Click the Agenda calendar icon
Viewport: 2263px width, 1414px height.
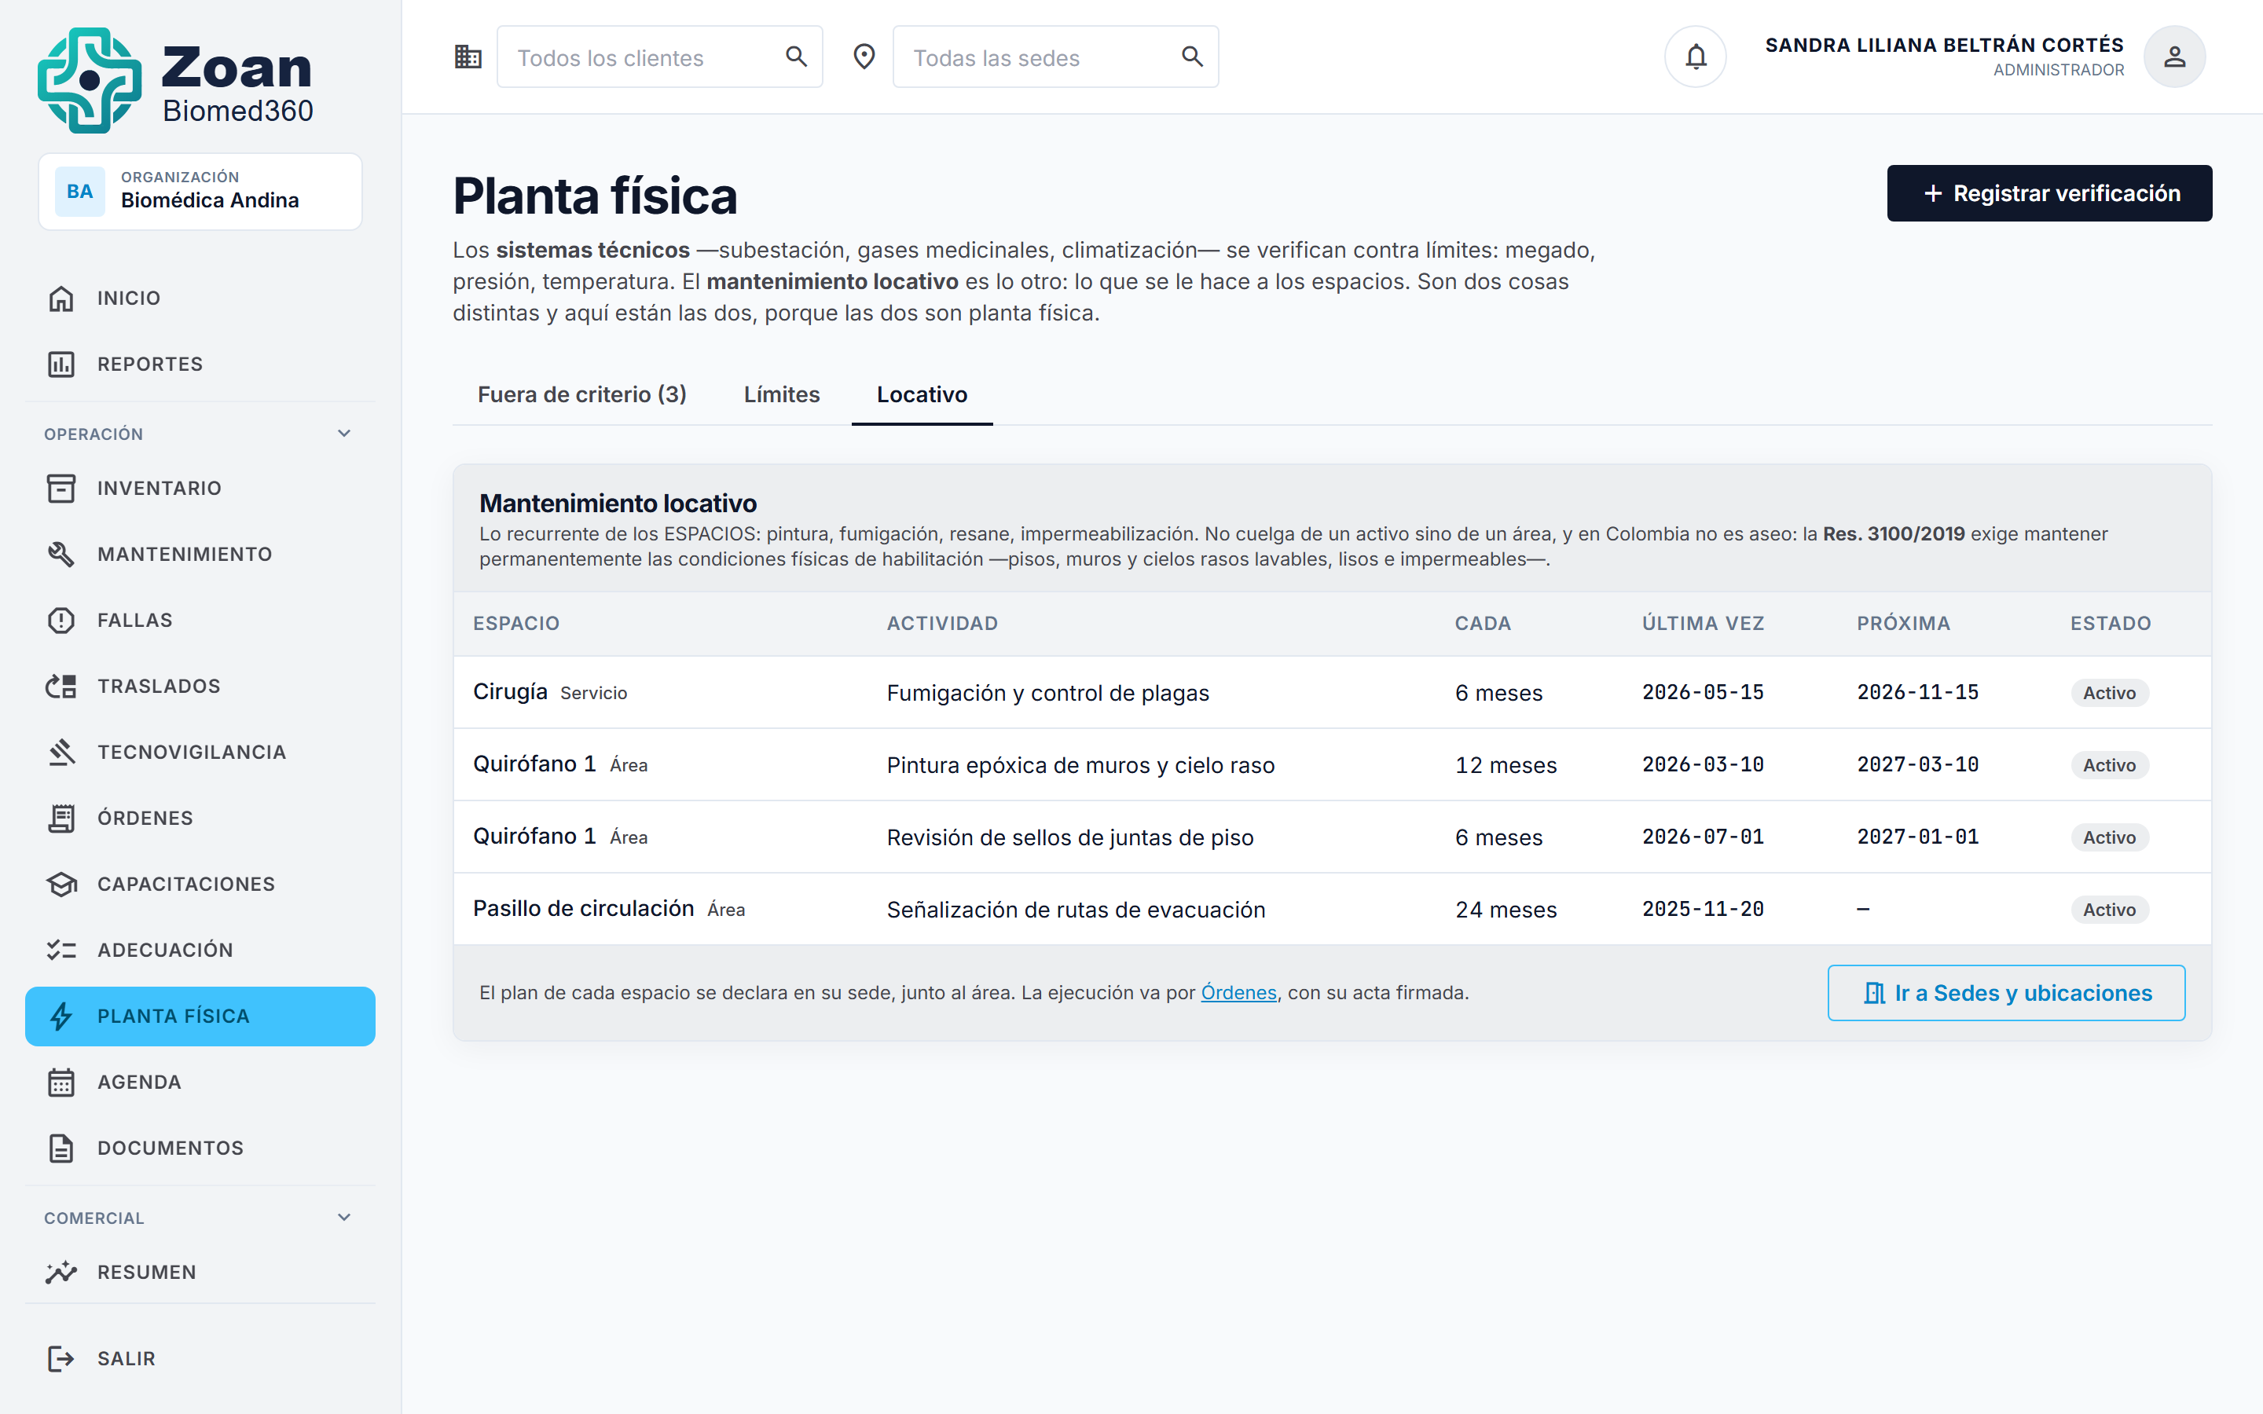click(61, 1082)
